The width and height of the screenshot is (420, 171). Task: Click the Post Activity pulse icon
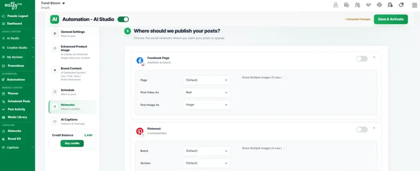pos(3,109)
